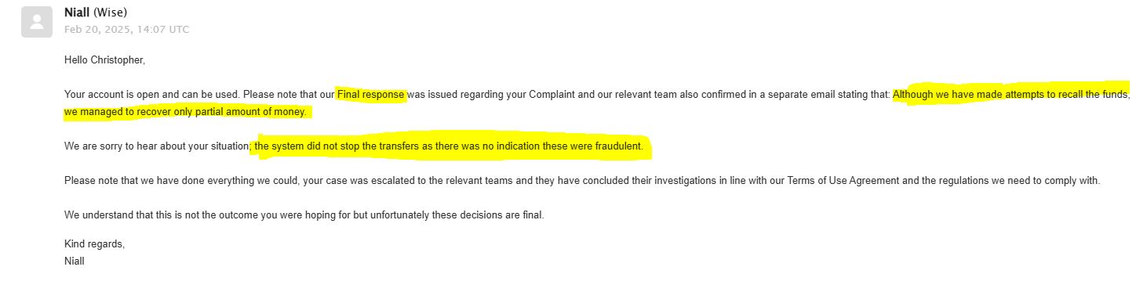Click the sender name Niall

click(x=77, y=13)
